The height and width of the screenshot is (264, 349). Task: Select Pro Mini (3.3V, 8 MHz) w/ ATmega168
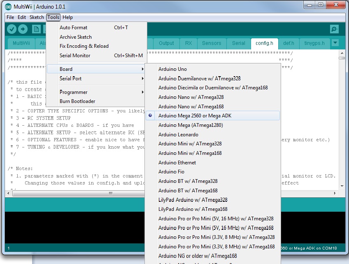pyautogui.click(x=213, y=247)
